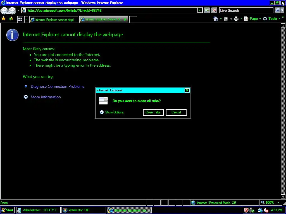Expand the Feeds dropdown arrow
The image size is (286, 214).
click(231, 19)
